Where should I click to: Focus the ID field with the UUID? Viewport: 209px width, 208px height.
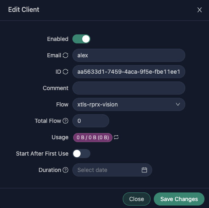coord(129,72)
